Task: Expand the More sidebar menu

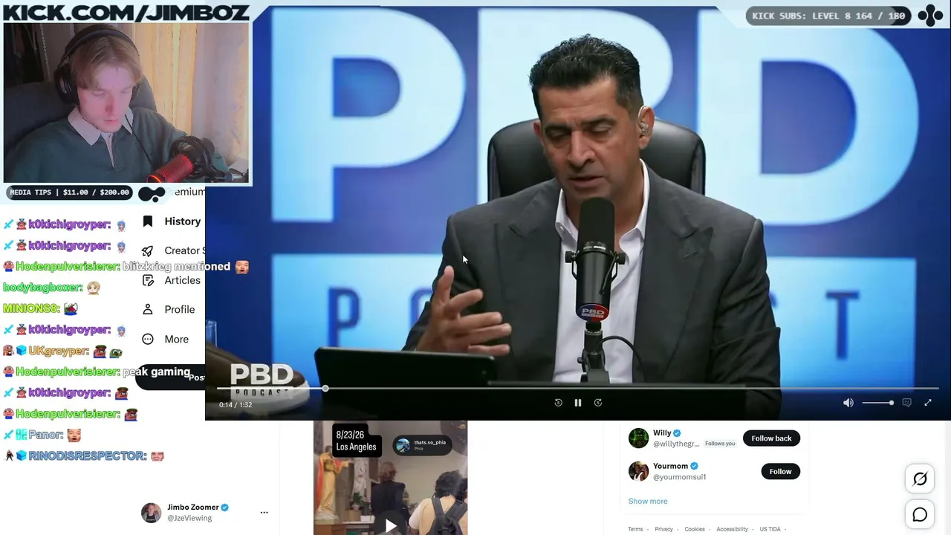Action: coord(177,339)
